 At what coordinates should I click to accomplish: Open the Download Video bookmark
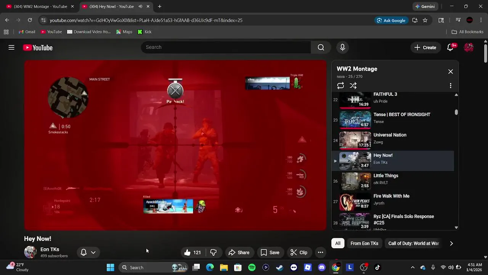(x=89, y=32)
